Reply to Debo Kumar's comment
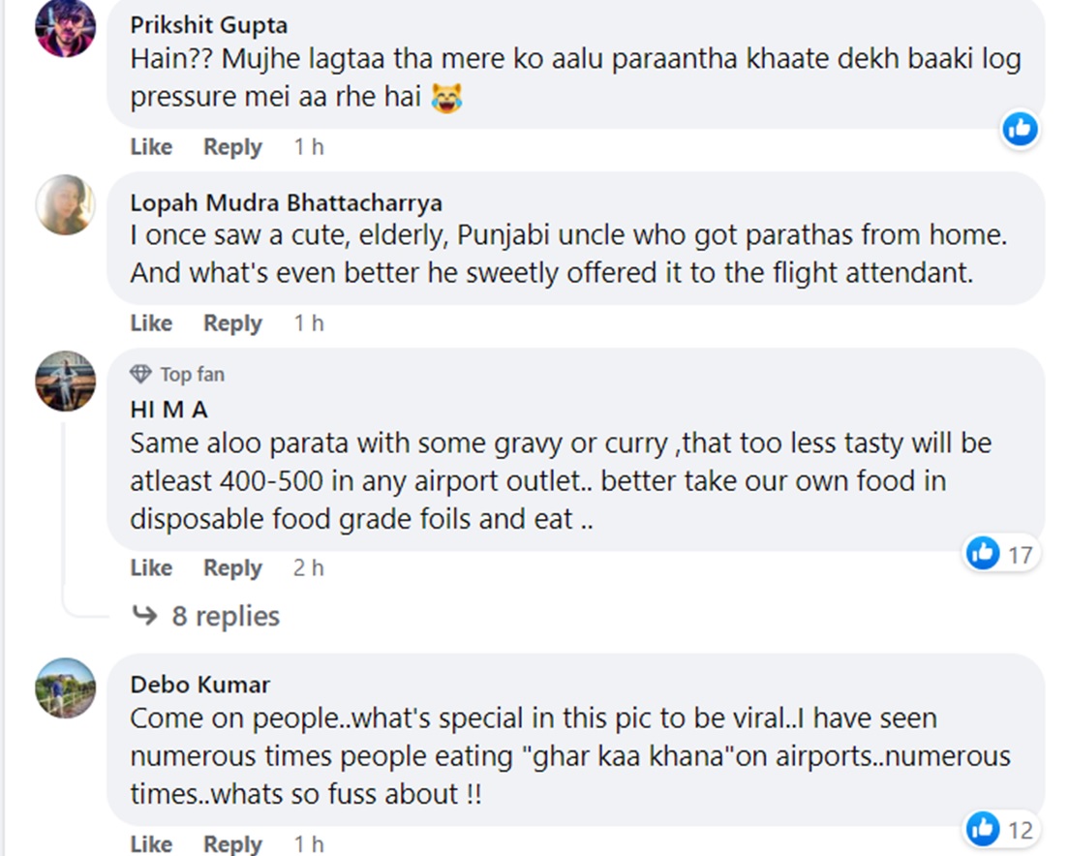This screenshot has height=856, width=1069. coord(232,843)
